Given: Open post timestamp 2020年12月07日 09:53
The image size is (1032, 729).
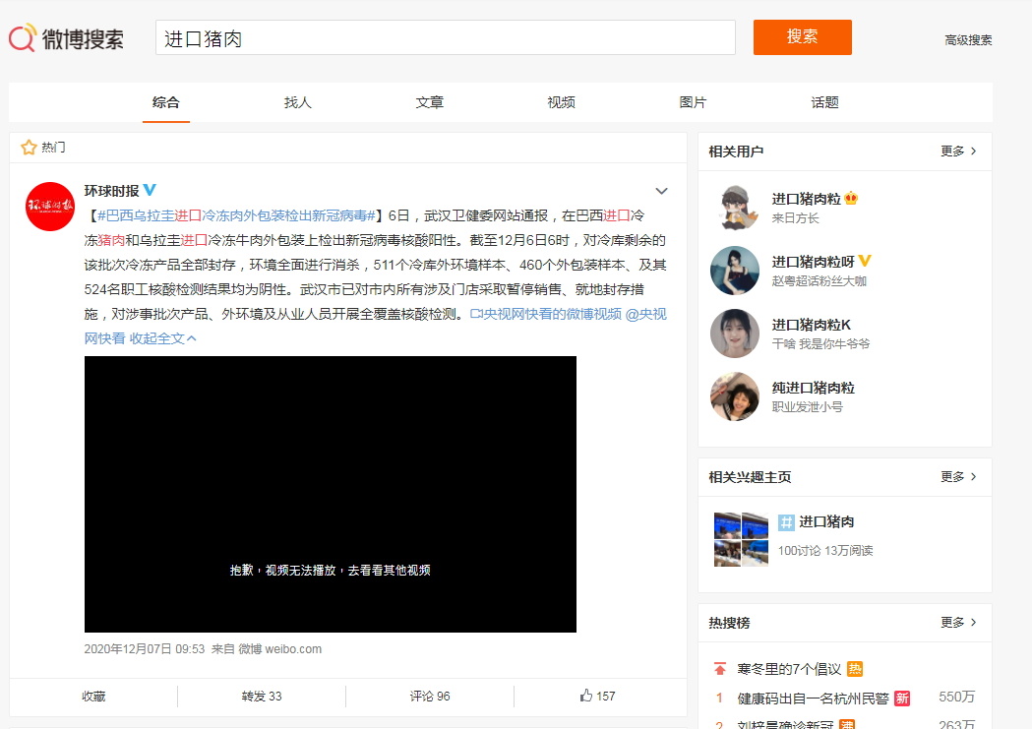Looking at the screenshot, I should pos(145,648).
